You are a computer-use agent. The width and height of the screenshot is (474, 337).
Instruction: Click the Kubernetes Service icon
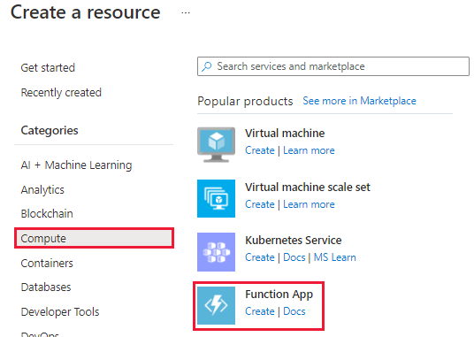(216, 252)
